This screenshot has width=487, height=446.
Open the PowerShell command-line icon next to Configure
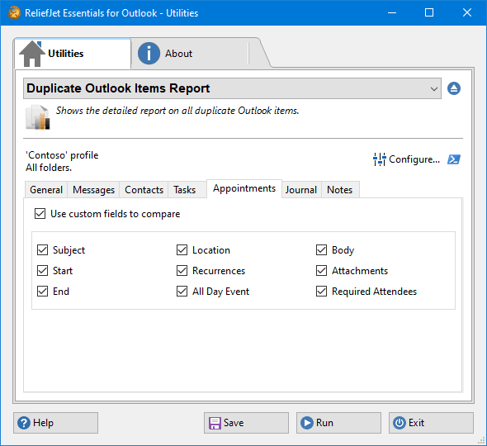pos(454,159)
